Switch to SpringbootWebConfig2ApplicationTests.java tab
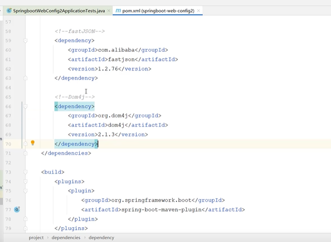Image resolution: width=331 pixels, height=242 pixels. pos(59,11)
